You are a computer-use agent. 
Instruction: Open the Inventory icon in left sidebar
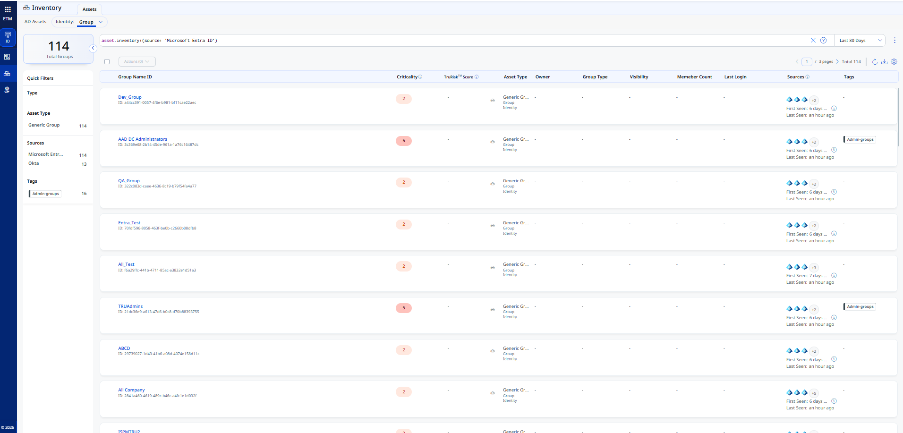click(x=7, y=73)
